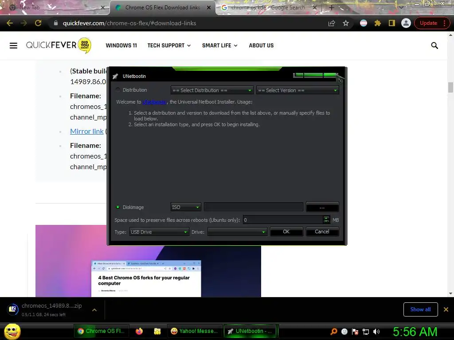Click the persistence space MB field
The width and height of the screenshot is (454, 340).
[283, 220]
